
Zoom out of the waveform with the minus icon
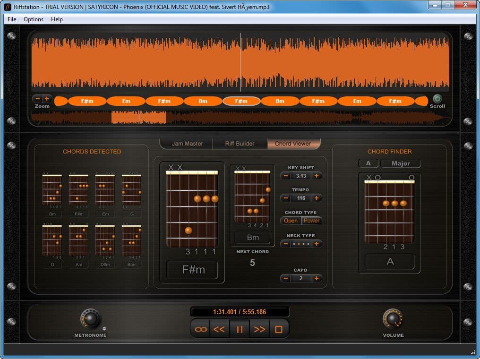tap(37, 99)
